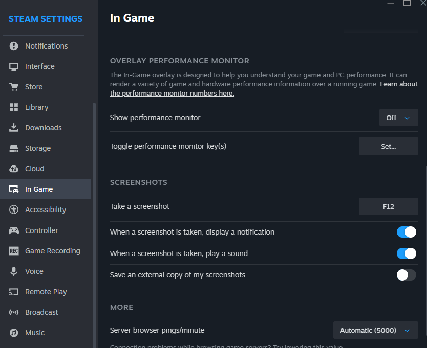The image size is (427, 348).
Task: Open Accessibility settings
Action: [45, 210]
